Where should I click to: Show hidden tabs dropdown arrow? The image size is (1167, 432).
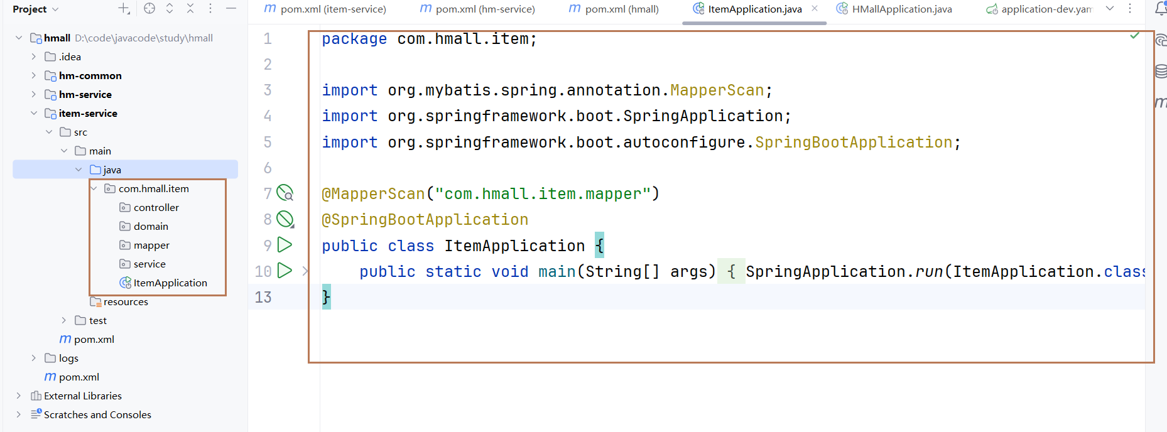coord(1110,9)
